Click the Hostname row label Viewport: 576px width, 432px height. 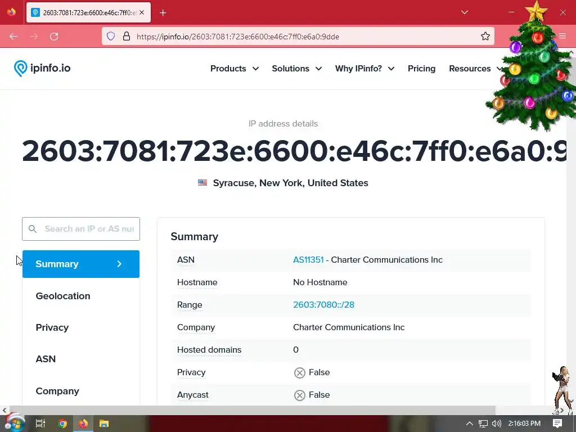[x=197, y=282]
